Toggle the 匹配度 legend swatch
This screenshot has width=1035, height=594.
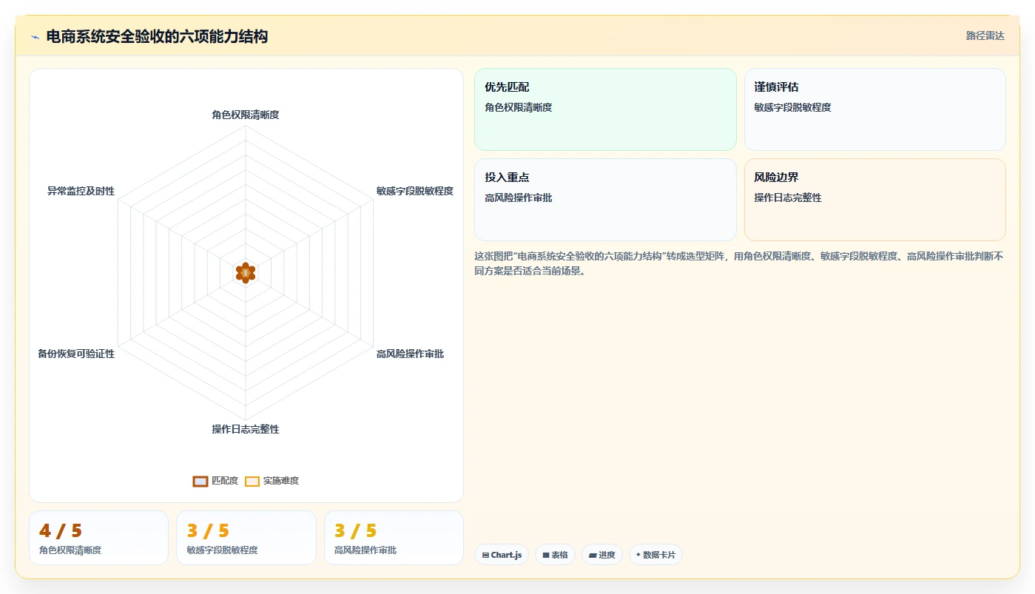(x=200, y=481)
